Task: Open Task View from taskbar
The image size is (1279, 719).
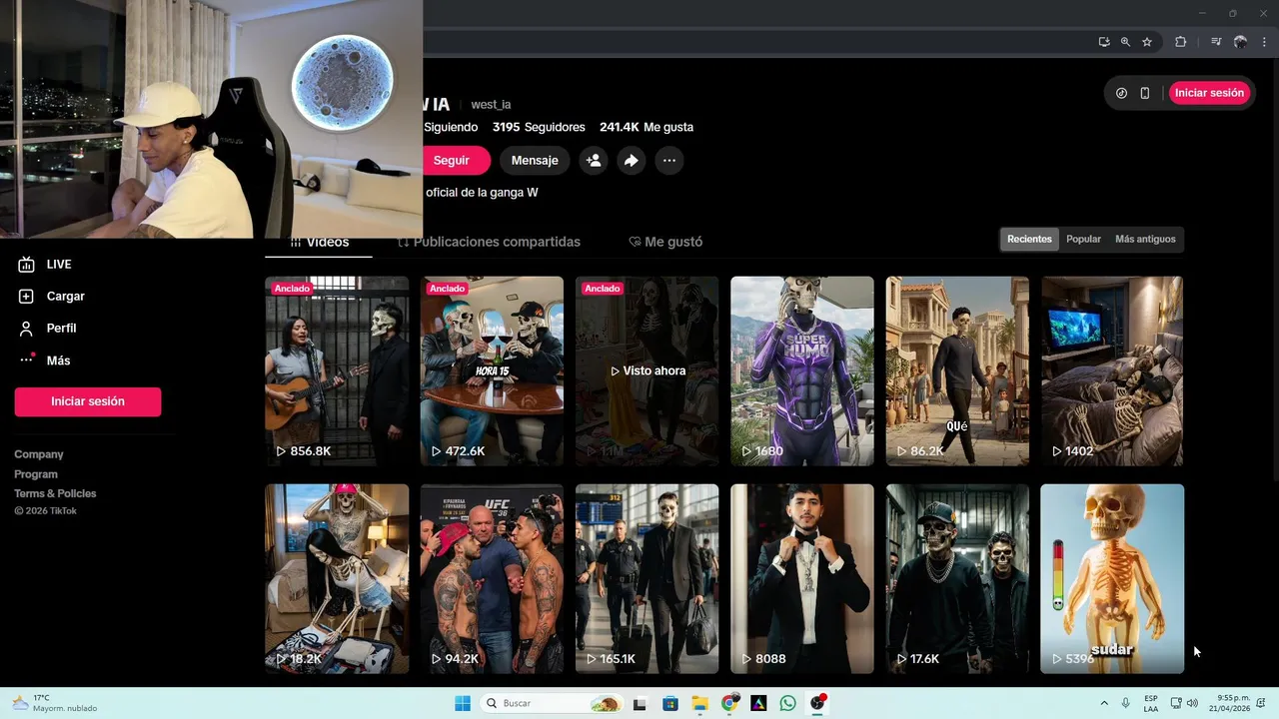Action: [x=639, y=703]
